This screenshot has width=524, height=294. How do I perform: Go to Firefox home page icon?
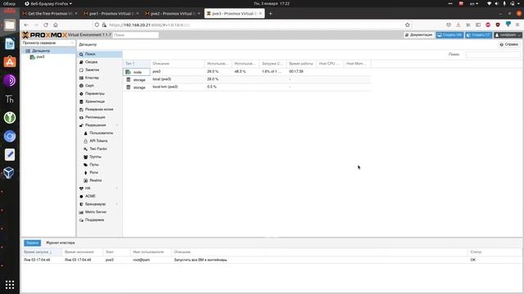(x=56, y=25)
